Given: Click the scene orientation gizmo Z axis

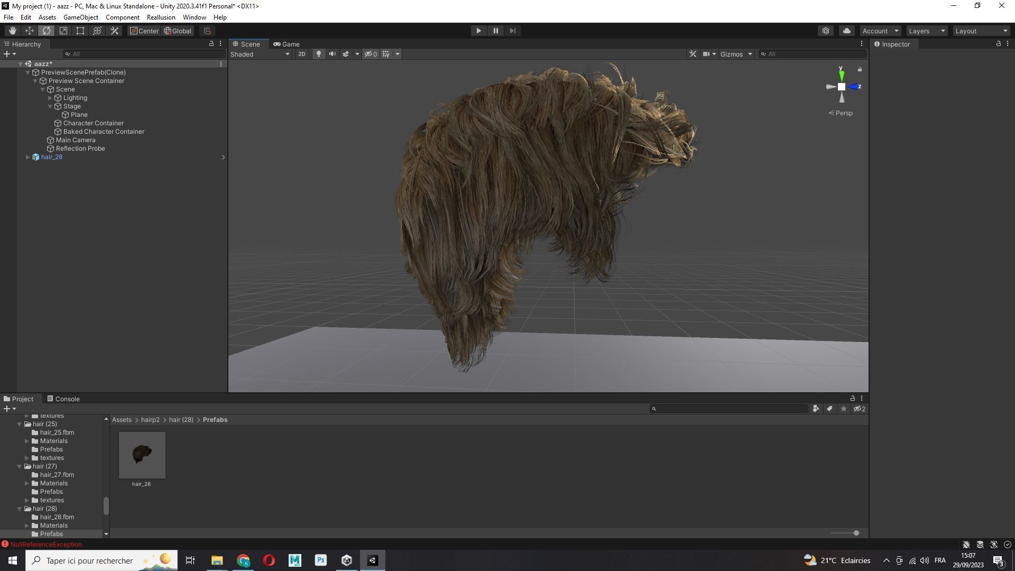Looking at the screenshot, I should pyautogui.click(x=855, y=87).
